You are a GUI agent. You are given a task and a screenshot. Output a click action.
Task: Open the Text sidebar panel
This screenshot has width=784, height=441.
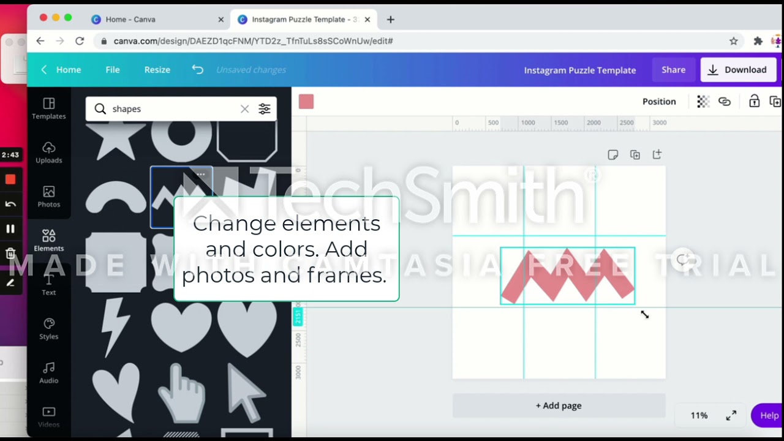click(49, 285)
